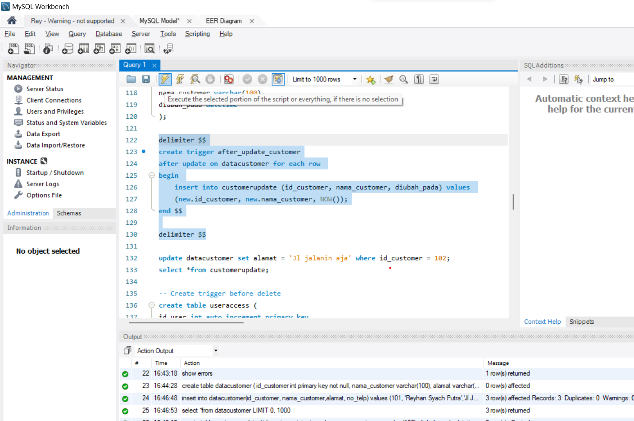Open Data Import/Restore

tap(55, 145)
